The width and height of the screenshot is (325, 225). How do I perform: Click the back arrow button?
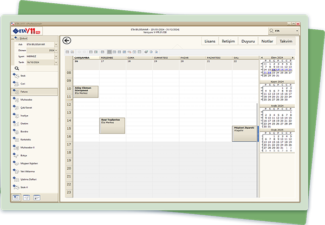tap(67, 41)
